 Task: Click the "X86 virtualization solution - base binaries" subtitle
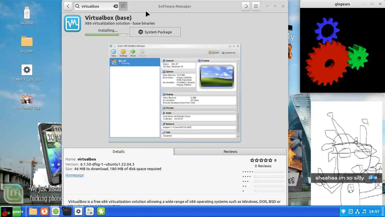(x=120, y=23)
